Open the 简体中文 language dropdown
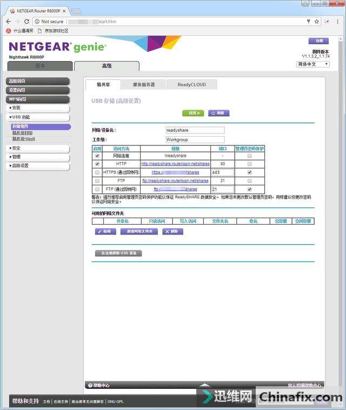This screenshot has height=410, width=346. pos(313,64)
